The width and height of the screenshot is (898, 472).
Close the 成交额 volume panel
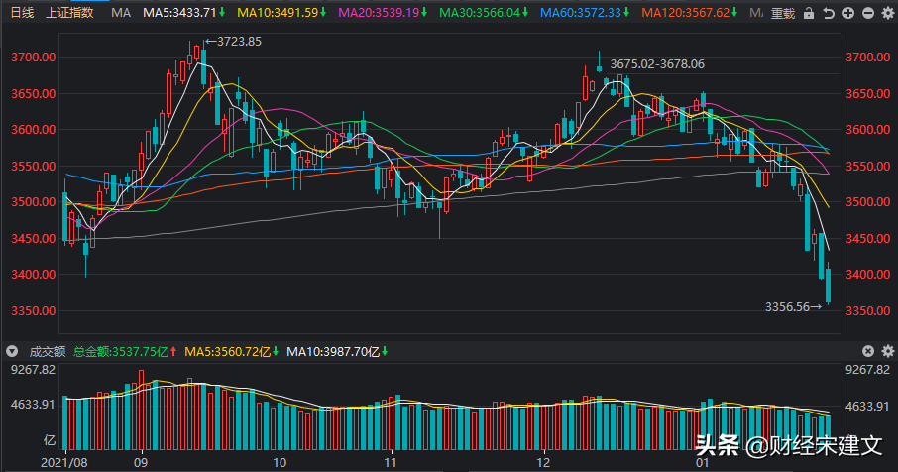[x=867, y=351]
